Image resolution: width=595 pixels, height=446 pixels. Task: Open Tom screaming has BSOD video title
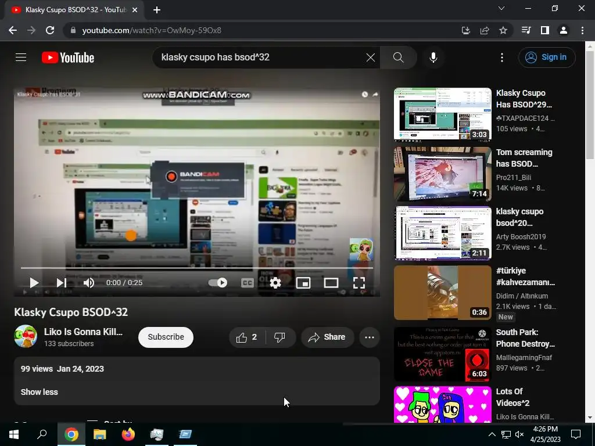[524, 158]
